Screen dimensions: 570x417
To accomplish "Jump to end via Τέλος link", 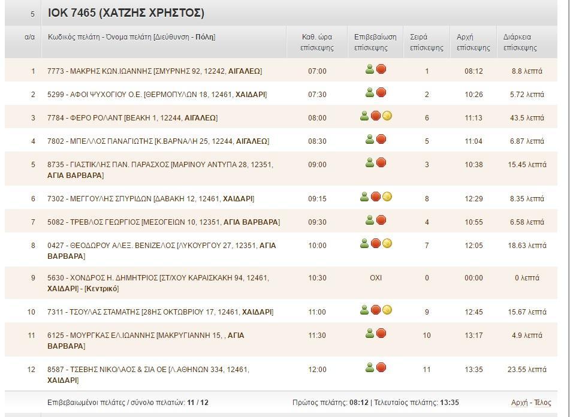I will coord(542,403).
